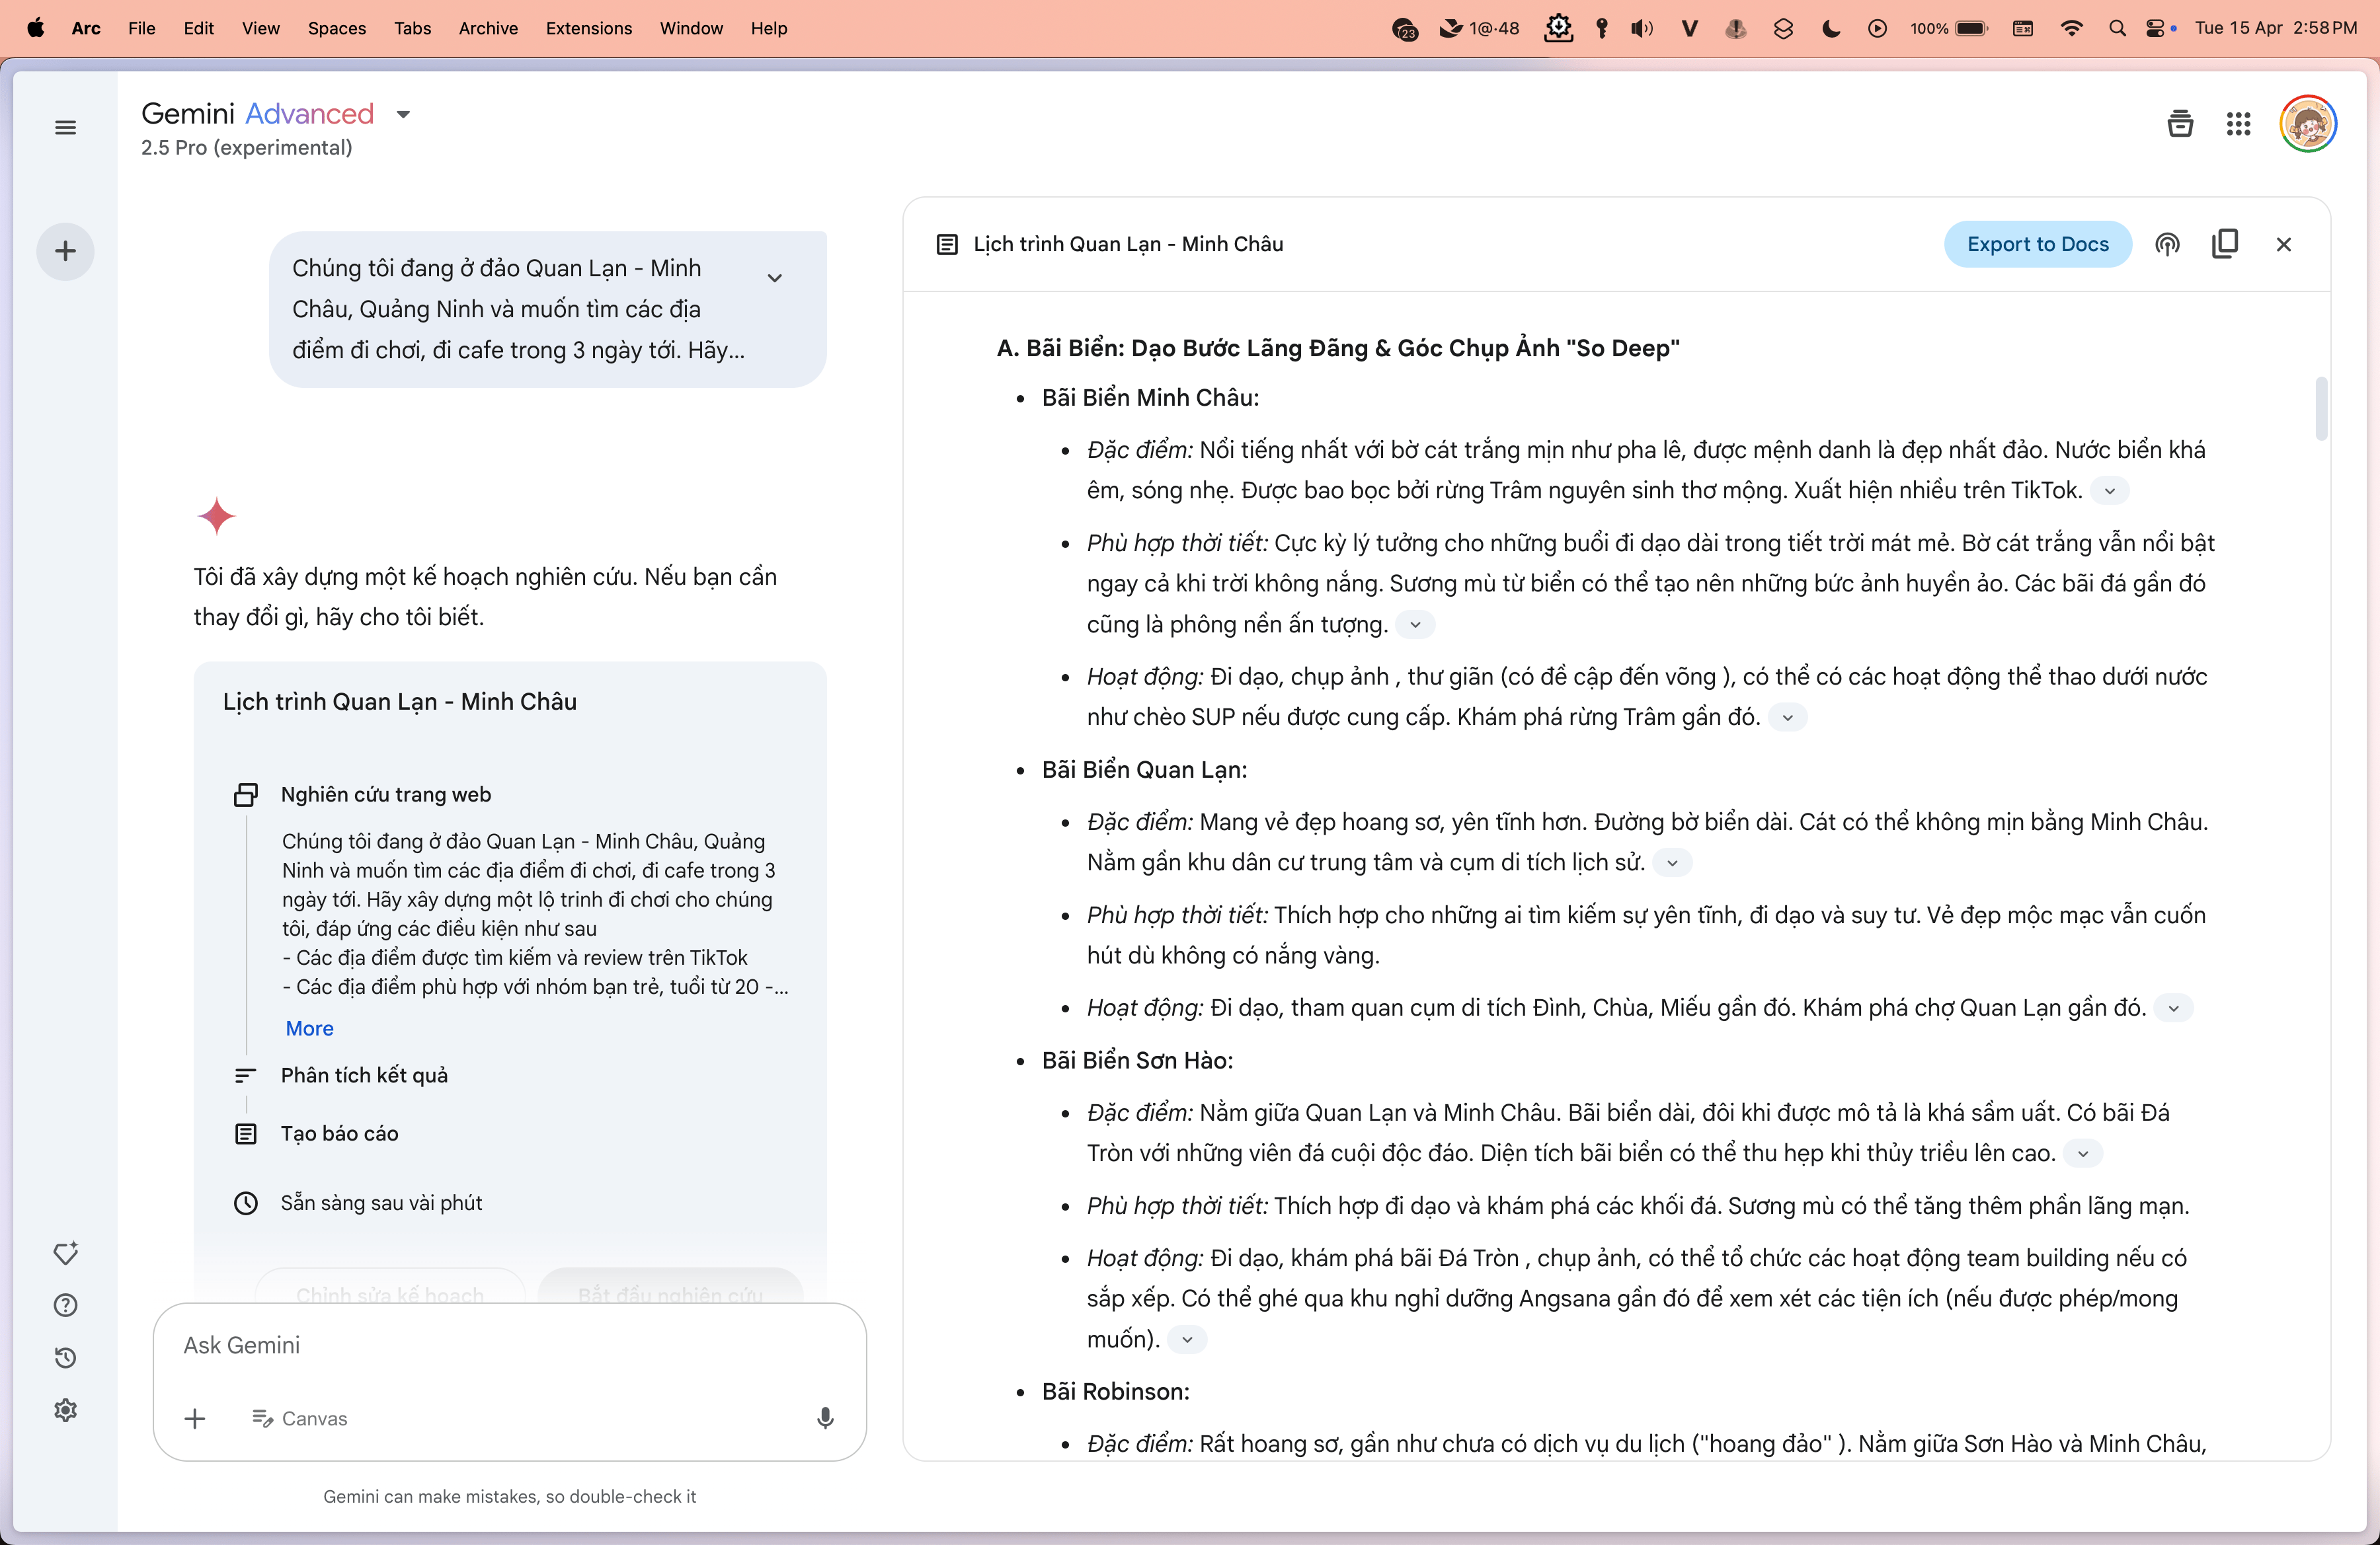Click the Nghiên cứu trang web step icon
The width and height of the screenshot is (2380, 1545).
point(246,794)
